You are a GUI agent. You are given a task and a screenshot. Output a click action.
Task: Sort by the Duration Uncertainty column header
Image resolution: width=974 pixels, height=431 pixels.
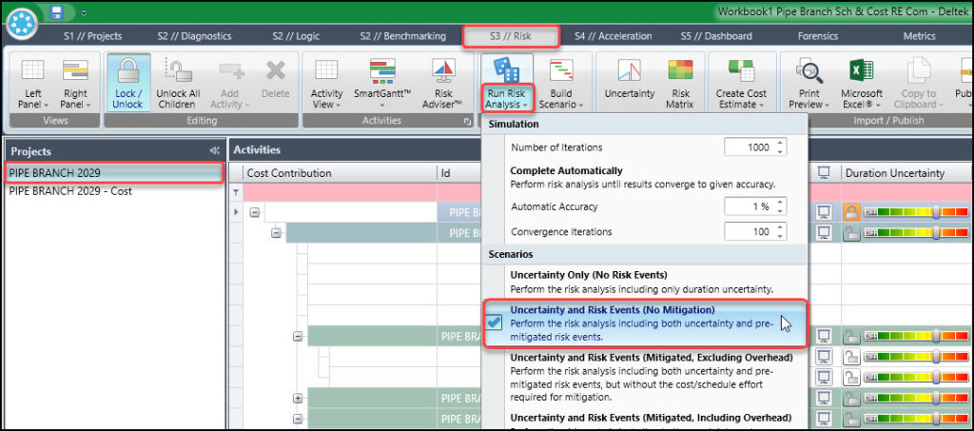click(x=906, y=173)
